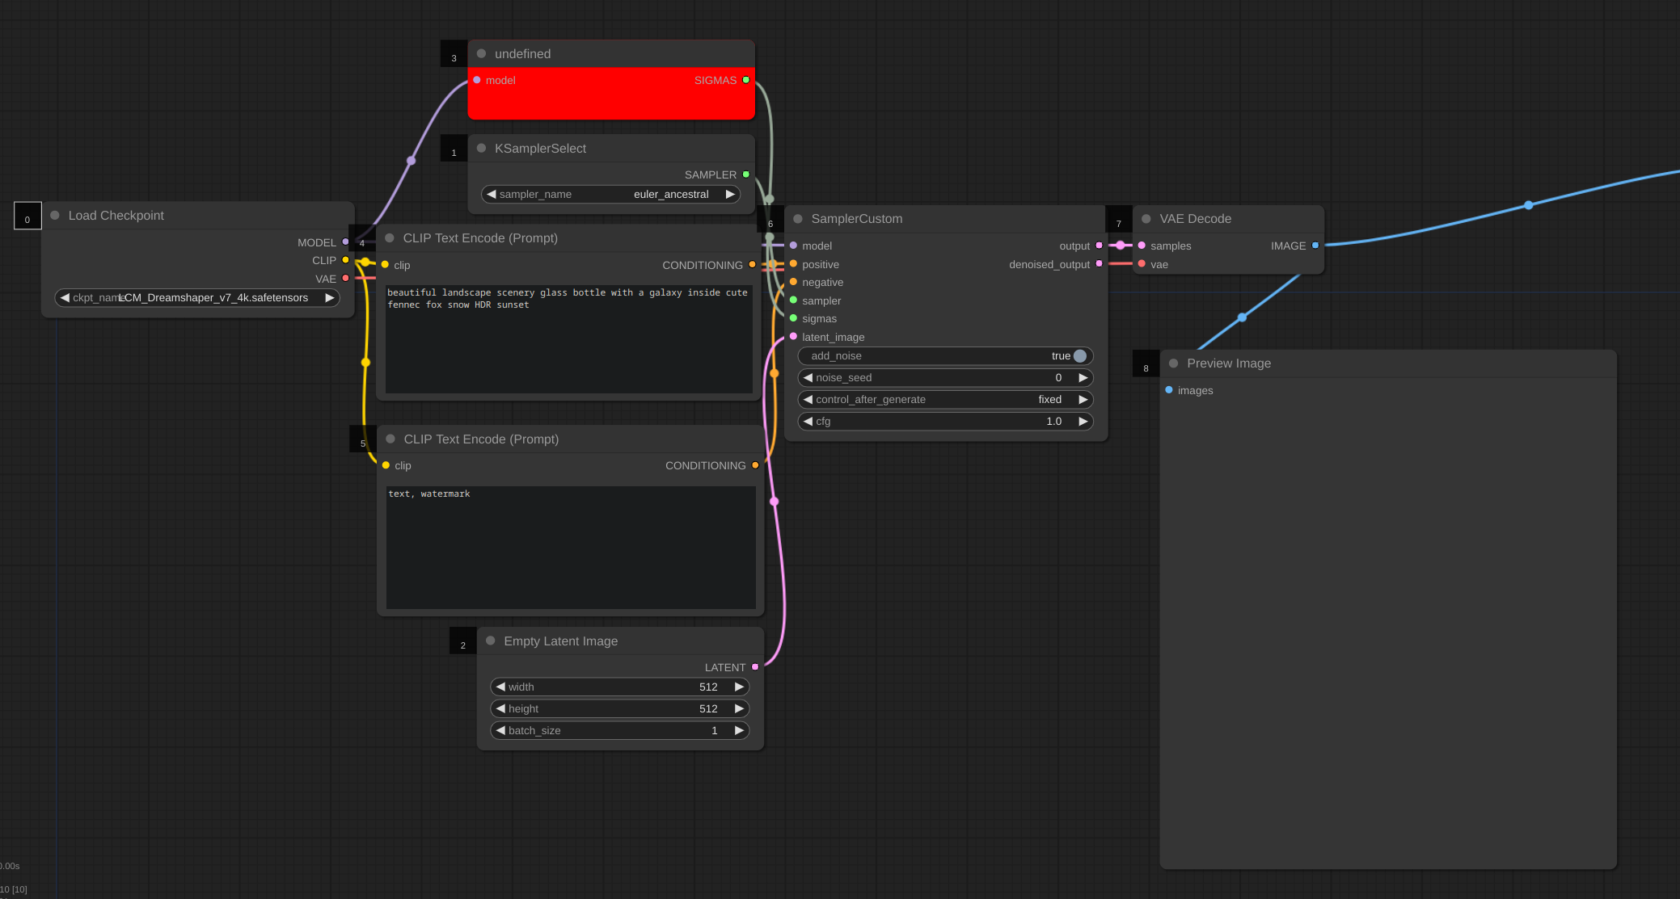Click the KSamplerSelect node collapse dot

482,149
